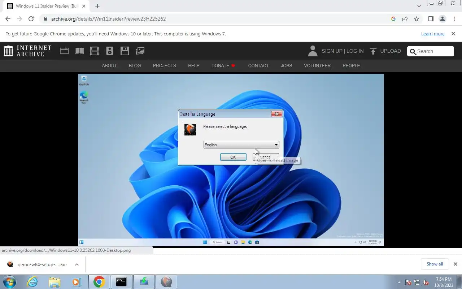Open Google icon in address bar
The height and width of the screenshot is (289, 462).
click(x=393, y=19)
